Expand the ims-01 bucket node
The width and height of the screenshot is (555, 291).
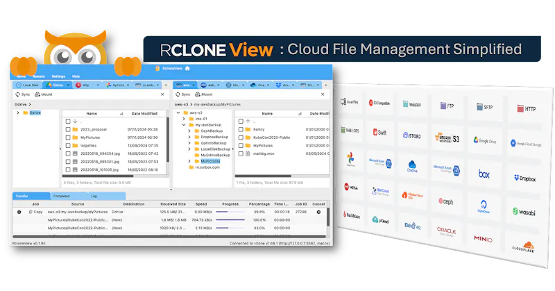pyautogui.click(x=184, y=119)
